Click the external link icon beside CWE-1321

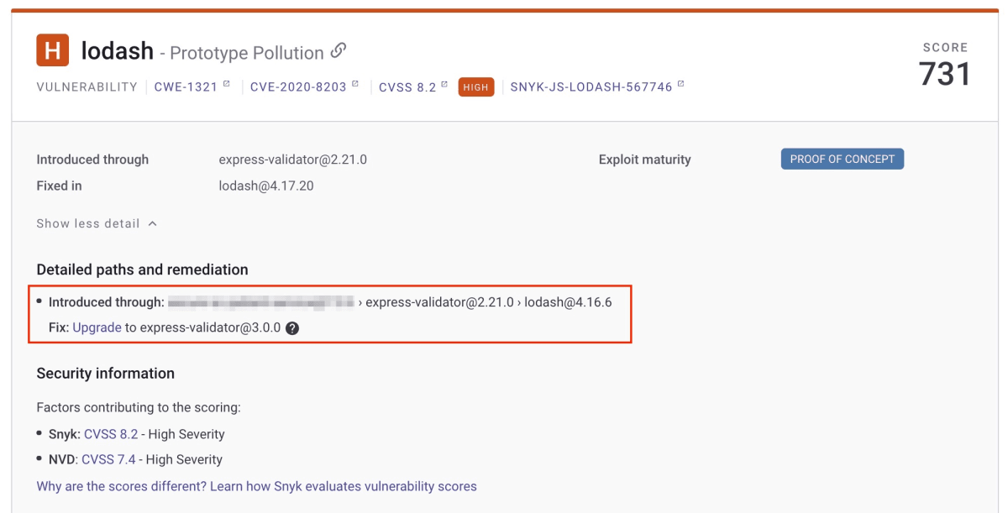[x=226, y=84]
